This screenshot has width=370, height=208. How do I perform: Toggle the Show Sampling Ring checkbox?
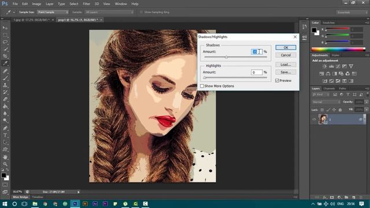141,12
